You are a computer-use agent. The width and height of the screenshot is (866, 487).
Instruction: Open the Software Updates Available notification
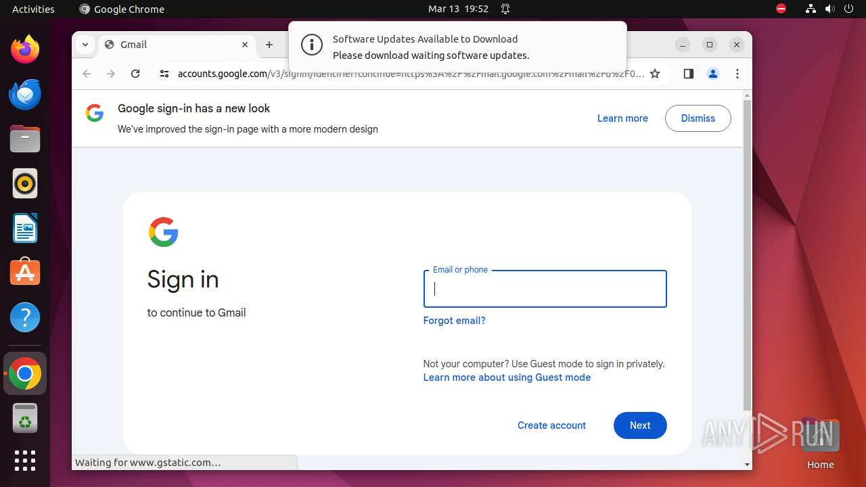tap(457, 47)
